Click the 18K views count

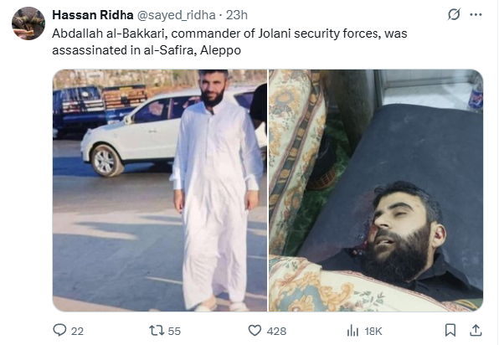(x=373, y=332)
